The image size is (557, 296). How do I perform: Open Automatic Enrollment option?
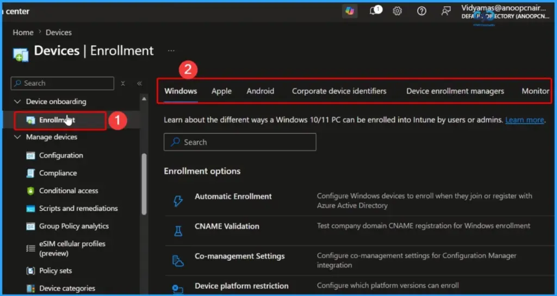tap(233, 197)
